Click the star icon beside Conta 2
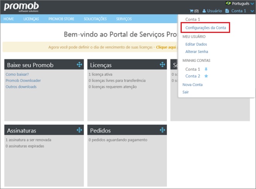 coord(206,76)
